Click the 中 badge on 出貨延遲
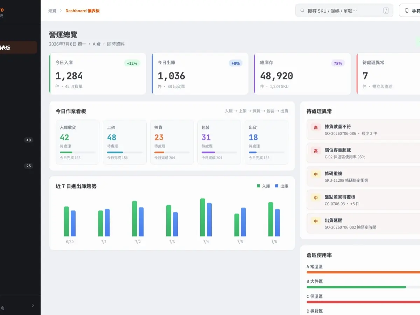 click(x=316, y=221)
